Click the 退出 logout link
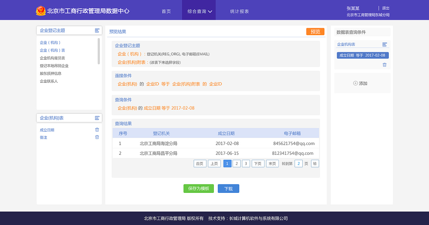 pyautogui.click(x=386, y=8)
